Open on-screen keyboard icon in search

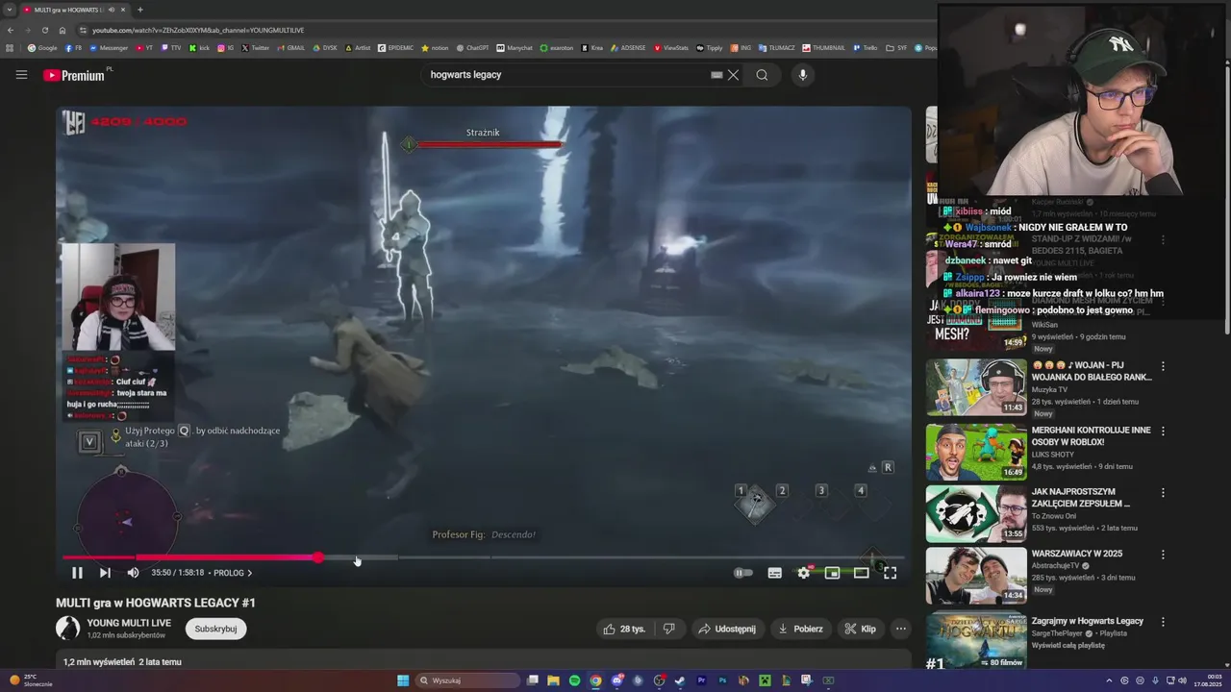716,75
